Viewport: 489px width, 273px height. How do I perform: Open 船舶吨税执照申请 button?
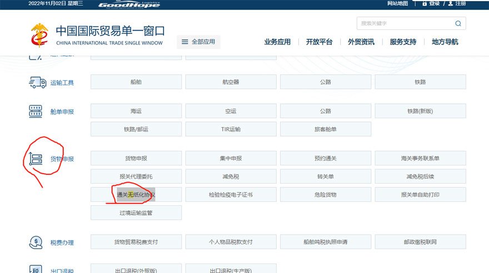326,242
